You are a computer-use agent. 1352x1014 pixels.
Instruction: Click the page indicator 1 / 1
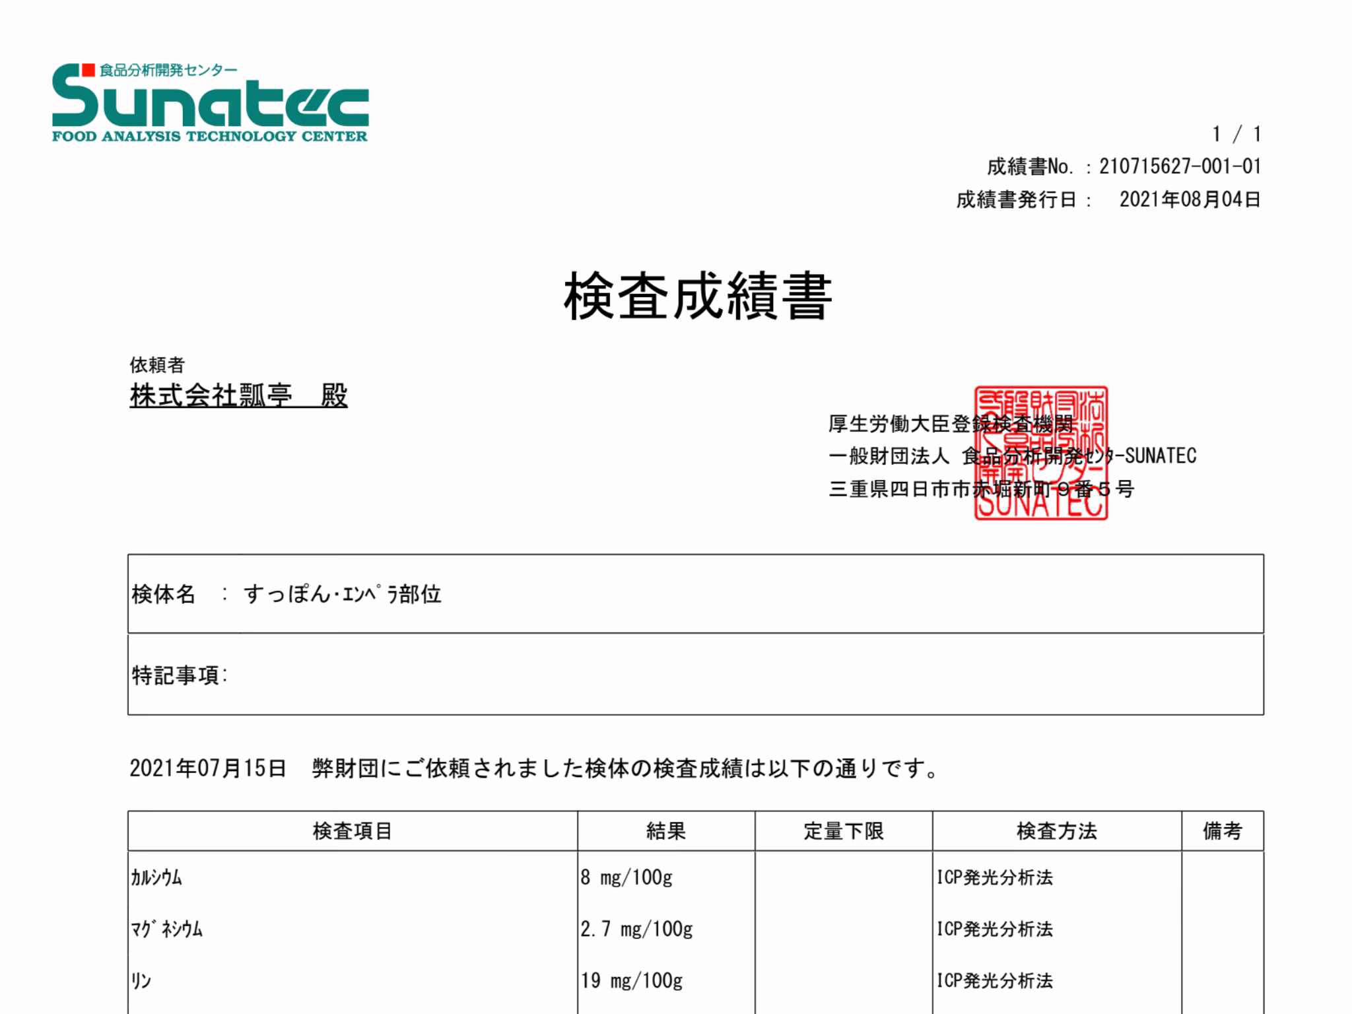tap(1236, 134)
